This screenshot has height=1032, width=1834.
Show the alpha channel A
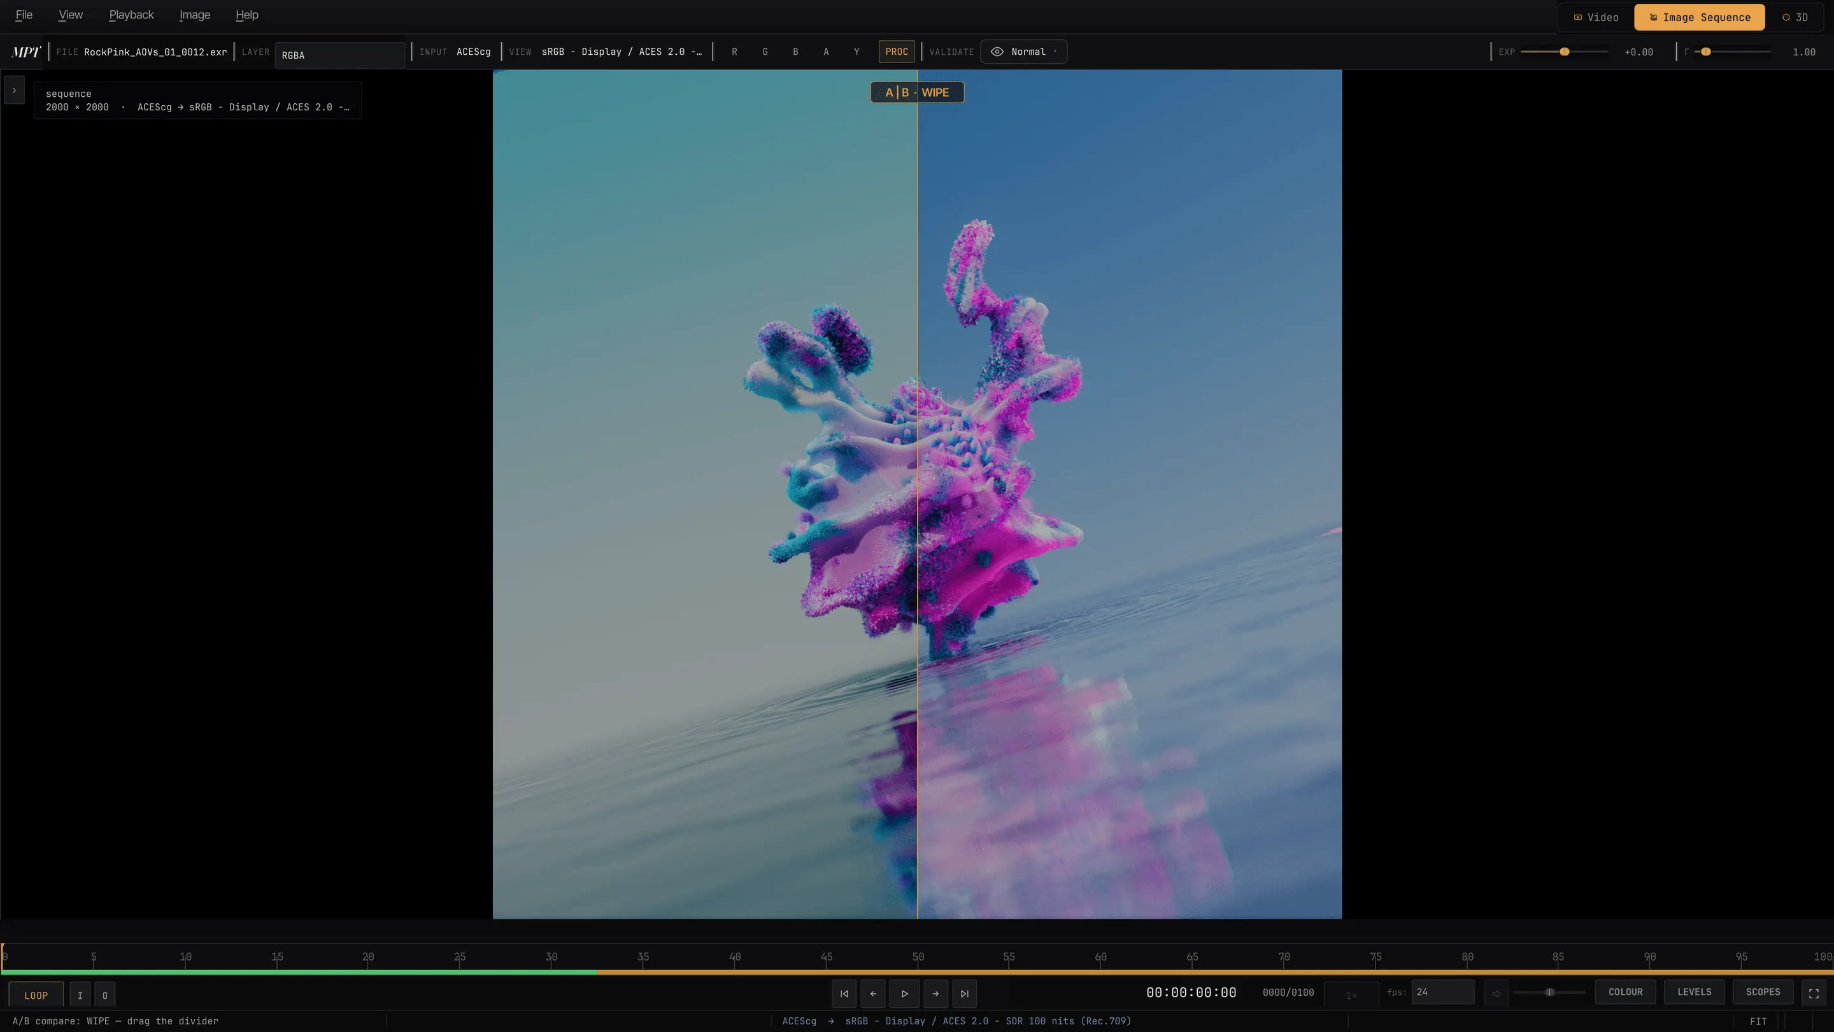(x=826, y=52)
